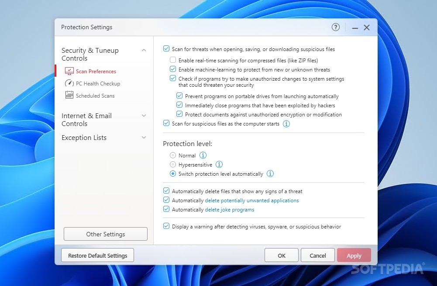Open the PC Health Checkup page
This screenshot has width=437, height=286.
[98, 84]
